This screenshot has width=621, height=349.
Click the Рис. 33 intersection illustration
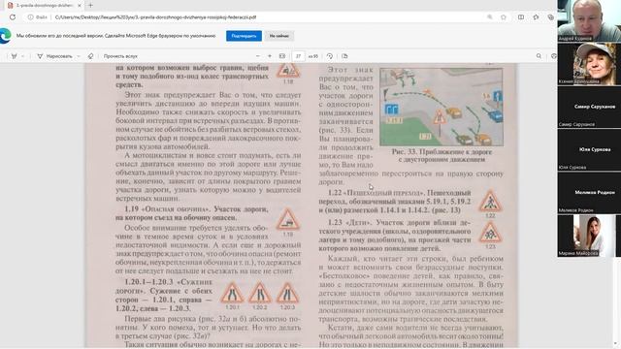click(x=441, y=107)
